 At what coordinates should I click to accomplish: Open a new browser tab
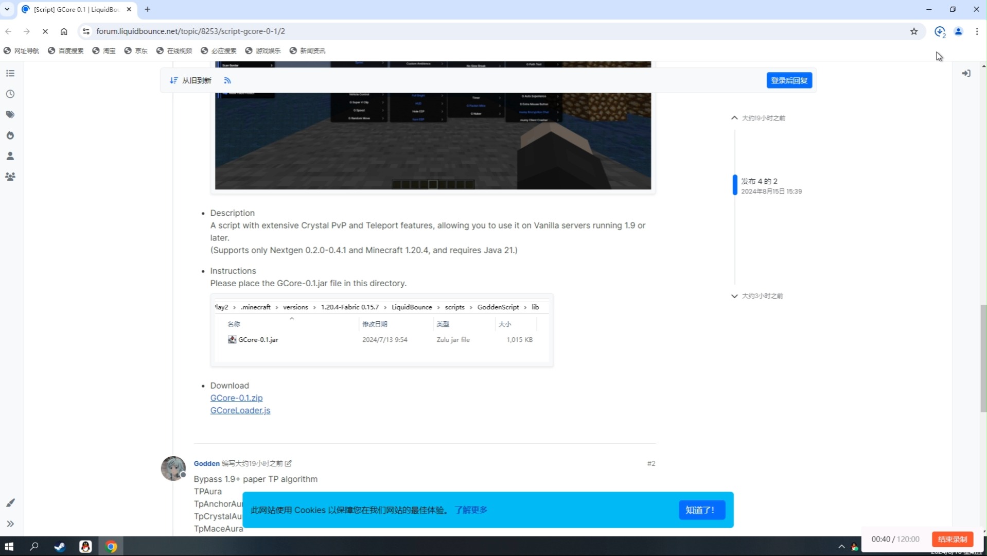pos(148,9)
